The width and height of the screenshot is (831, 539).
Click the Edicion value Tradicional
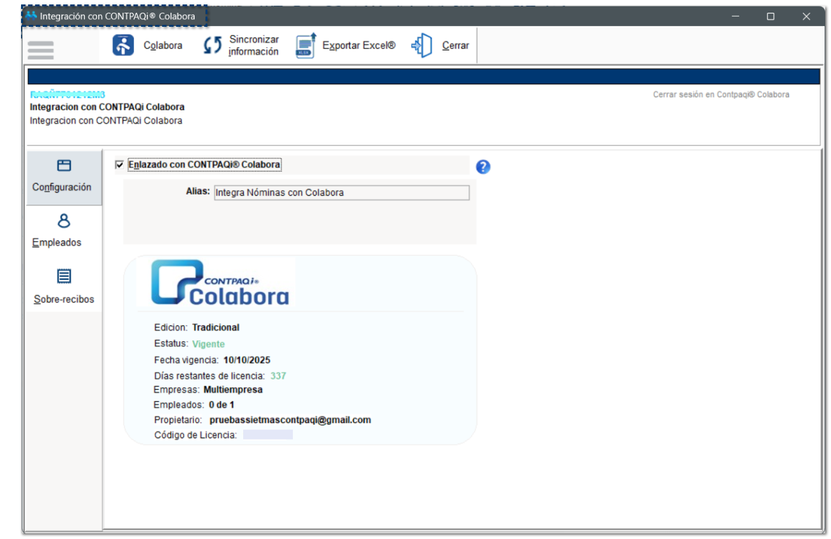point(216,327)
